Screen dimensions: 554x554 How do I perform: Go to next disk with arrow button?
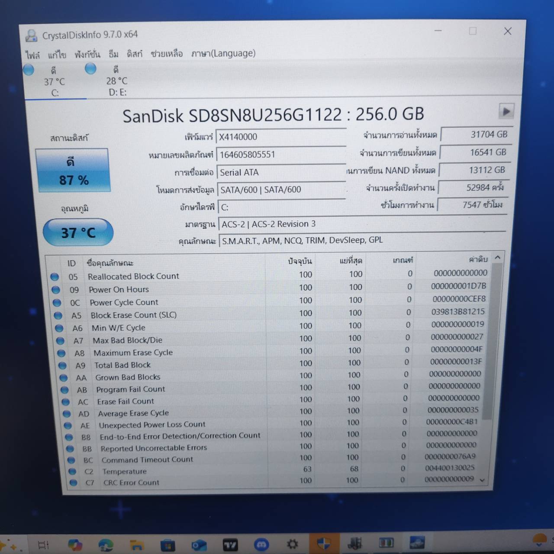coord(506,111)
